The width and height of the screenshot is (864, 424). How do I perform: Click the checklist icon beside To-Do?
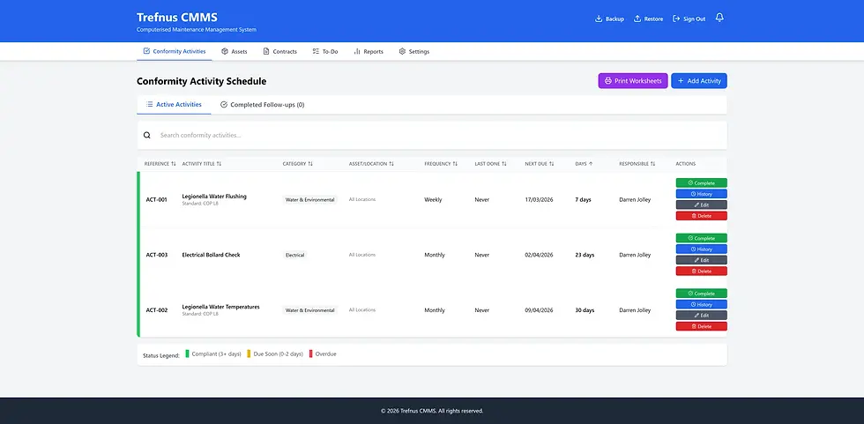[316, 51]
